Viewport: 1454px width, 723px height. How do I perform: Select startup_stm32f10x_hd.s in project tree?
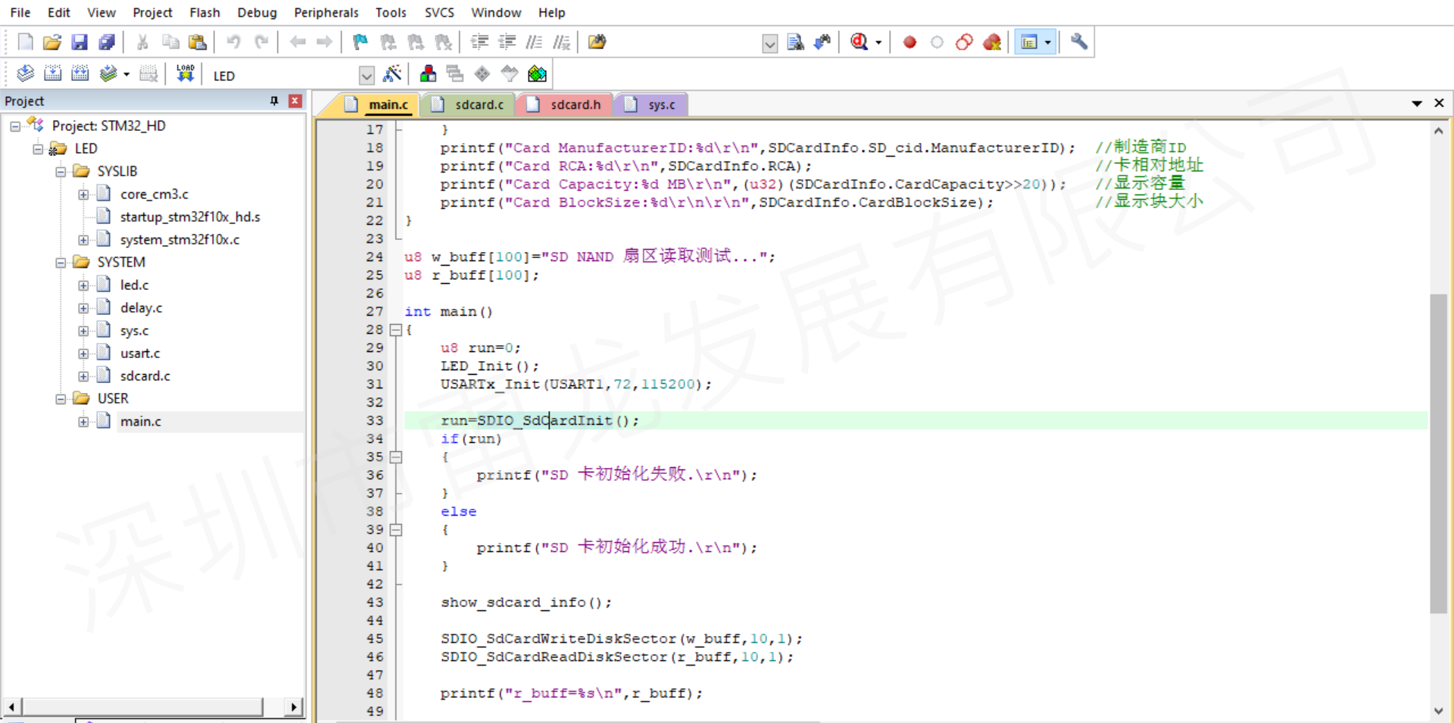(x=190, y=217)
